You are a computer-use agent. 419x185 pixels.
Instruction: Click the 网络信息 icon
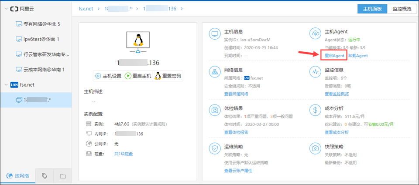[215, 72]
